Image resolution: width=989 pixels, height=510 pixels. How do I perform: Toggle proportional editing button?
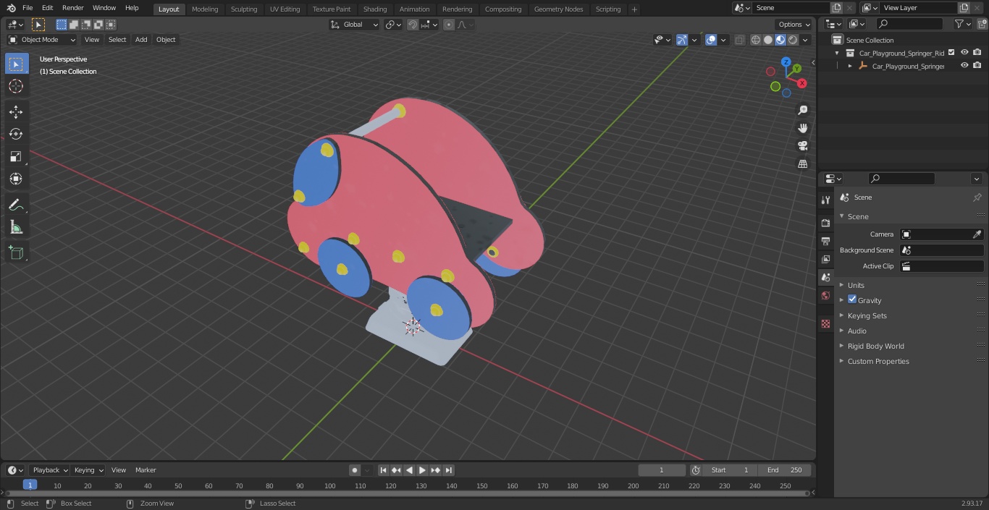[x=449, y=25]
